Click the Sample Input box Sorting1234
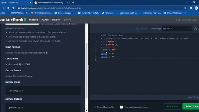199x112 pixels. (x=43, y=91)
